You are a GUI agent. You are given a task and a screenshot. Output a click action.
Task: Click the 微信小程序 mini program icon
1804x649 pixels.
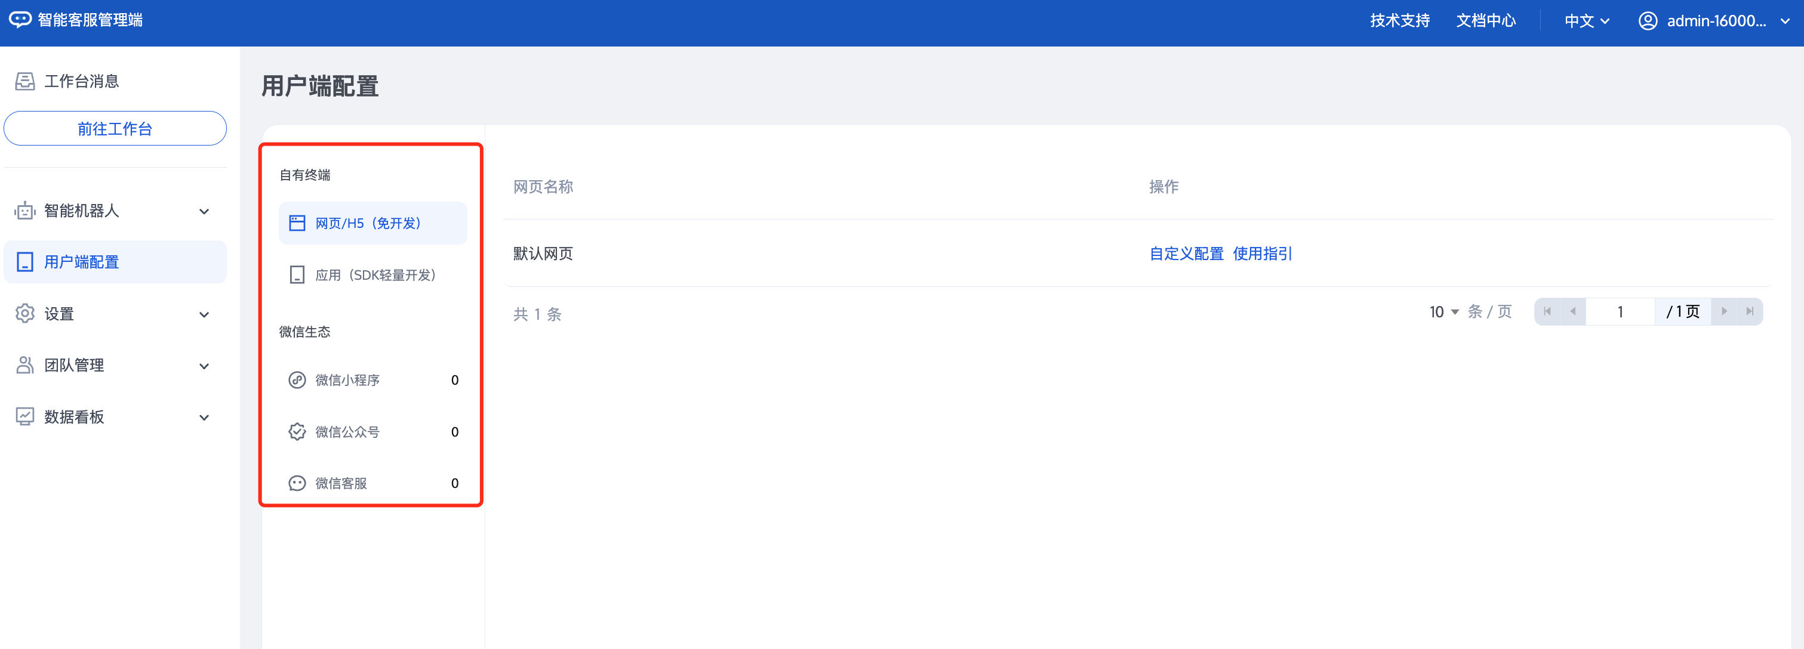tap(297, 380)
